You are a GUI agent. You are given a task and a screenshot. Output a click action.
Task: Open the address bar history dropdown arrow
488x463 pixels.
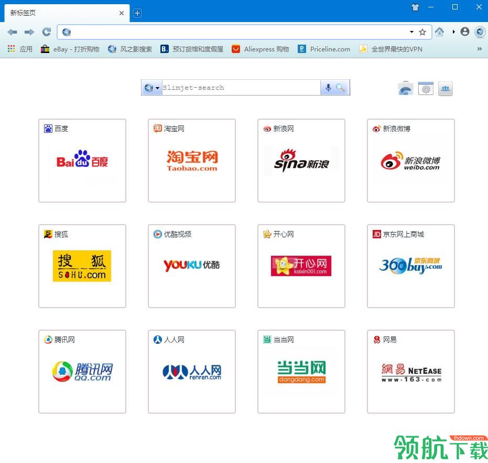click(412, 32)
